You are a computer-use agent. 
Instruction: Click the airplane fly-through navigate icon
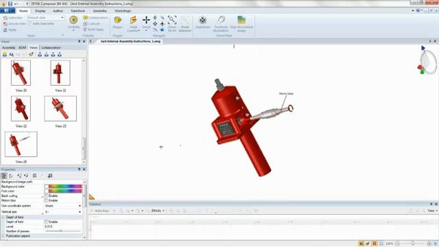pos(162,24)
